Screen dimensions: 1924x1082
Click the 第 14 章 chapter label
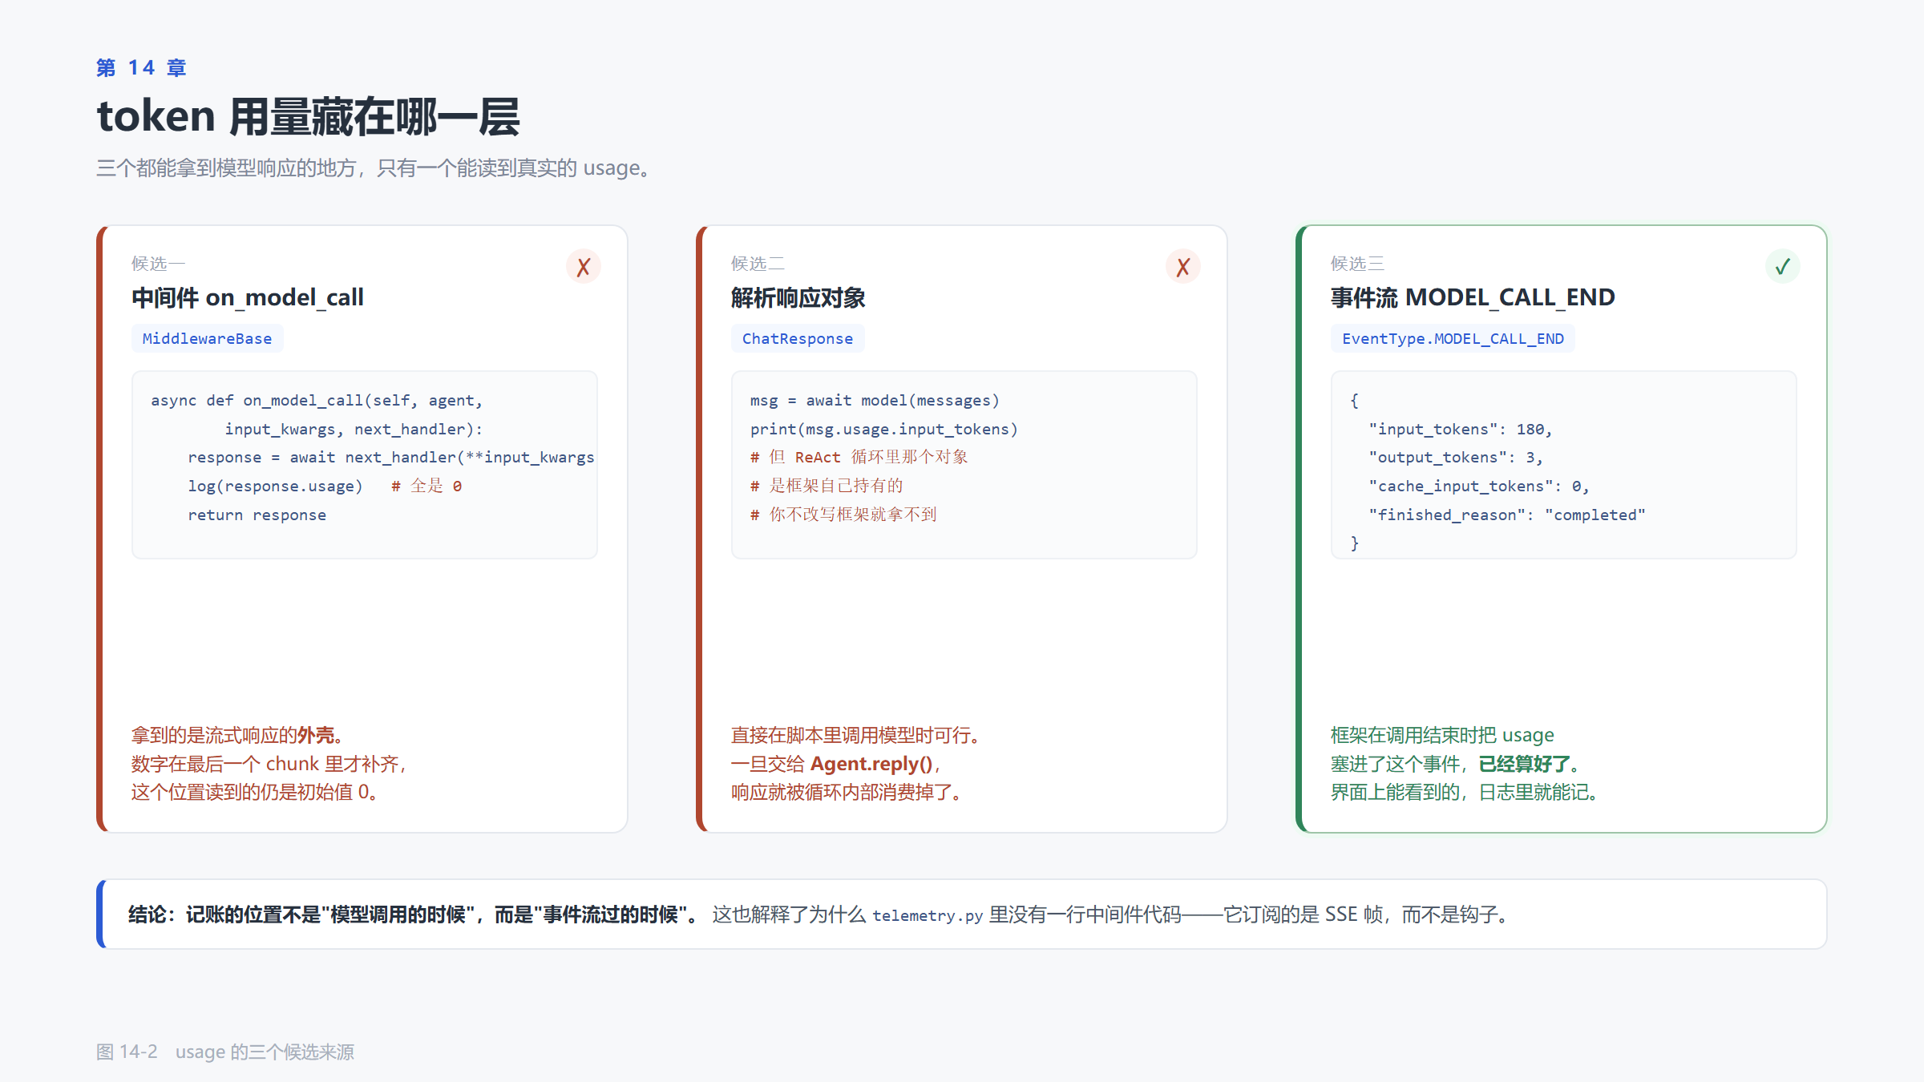(141, 68)
